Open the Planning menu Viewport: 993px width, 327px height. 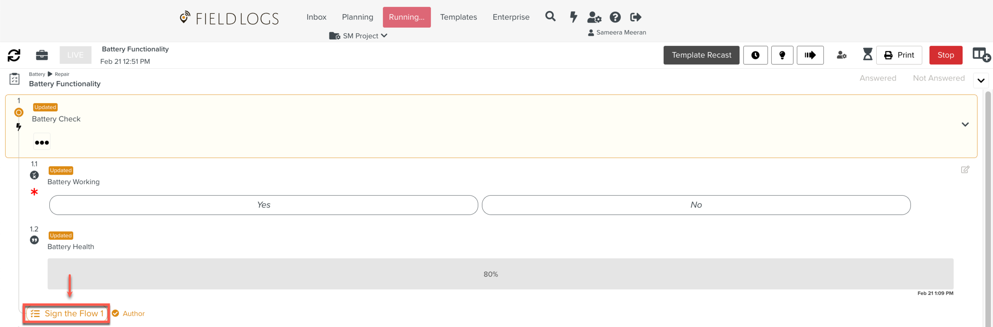(x=357, y=17)
